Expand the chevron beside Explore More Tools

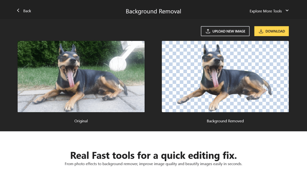tap(287, 11)
